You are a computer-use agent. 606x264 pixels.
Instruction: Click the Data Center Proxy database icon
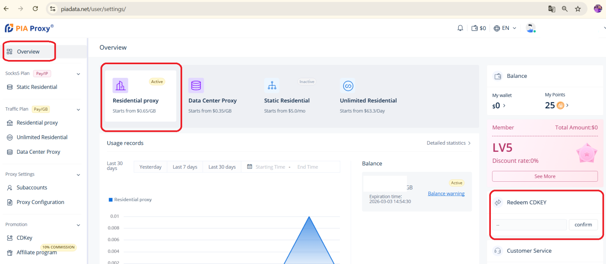click(x=196, y=86)
